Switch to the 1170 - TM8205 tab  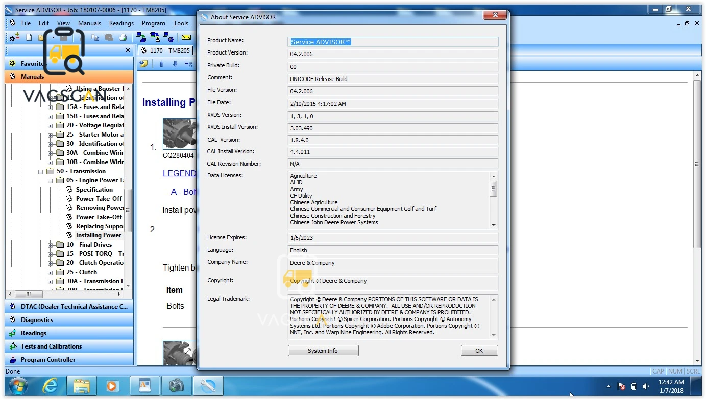(165, 50)
